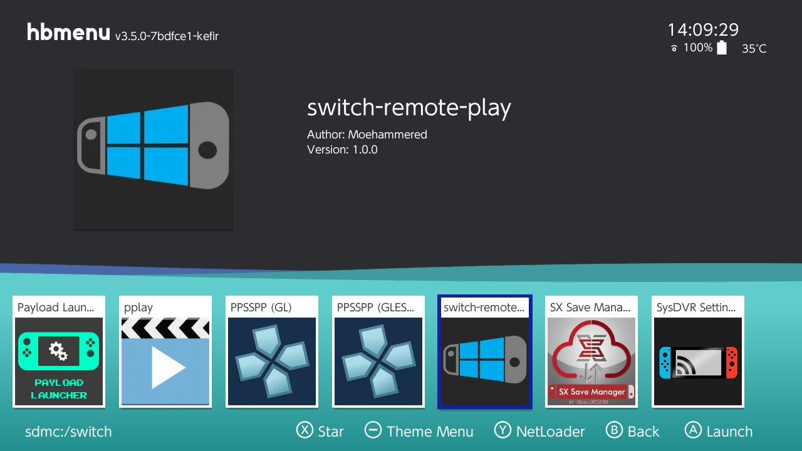The height and width of the screenshot is (451, 802).
Task: Click the minus Theme Menu button icon
Action: coord(373,430)
